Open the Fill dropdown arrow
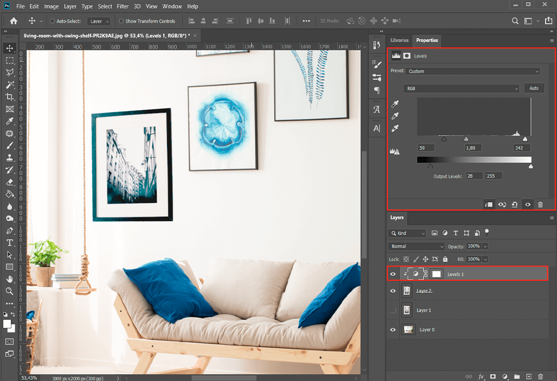The image size is (557, 381). coord(485,259)
